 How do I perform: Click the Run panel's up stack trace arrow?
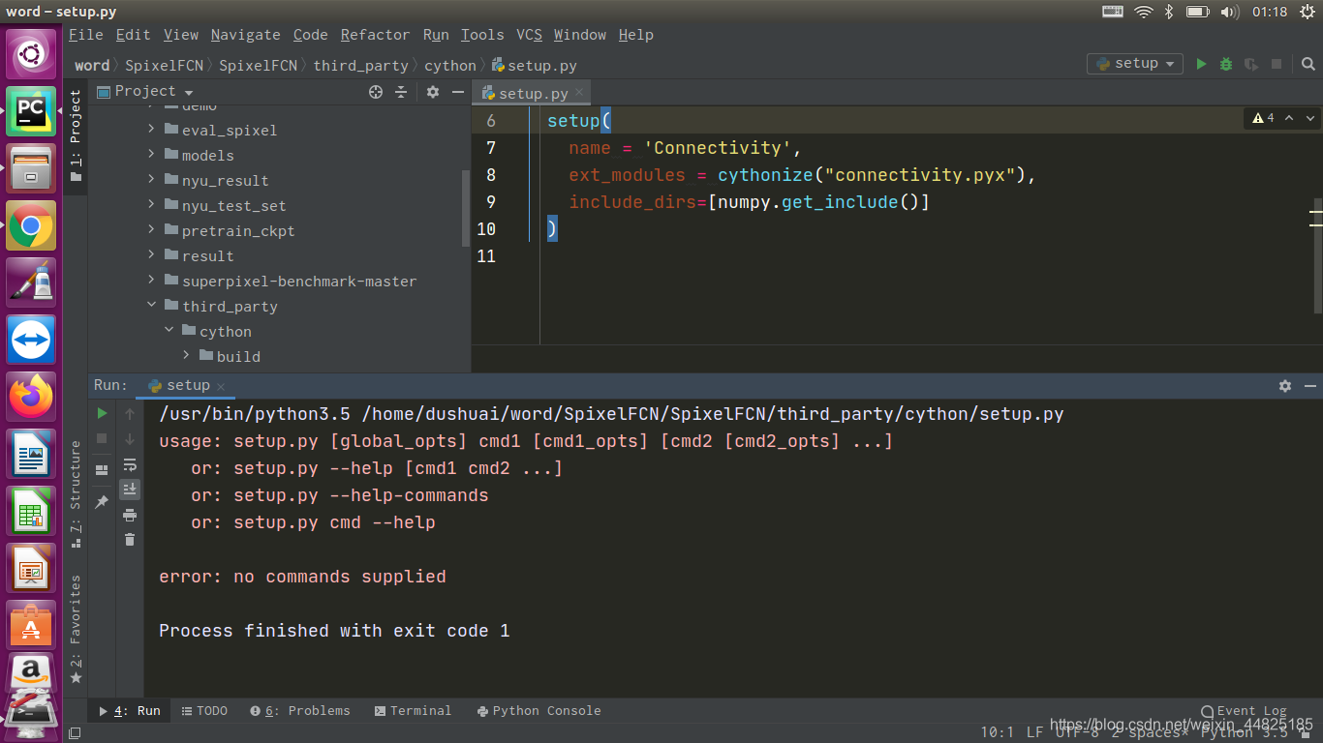coord(130,413)
